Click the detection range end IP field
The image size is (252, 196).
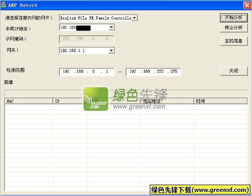153,72
